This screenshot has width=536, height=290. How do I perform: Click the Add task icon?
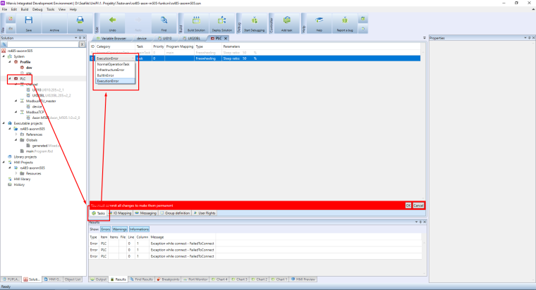pyautogui.click(x=287, y=23)
